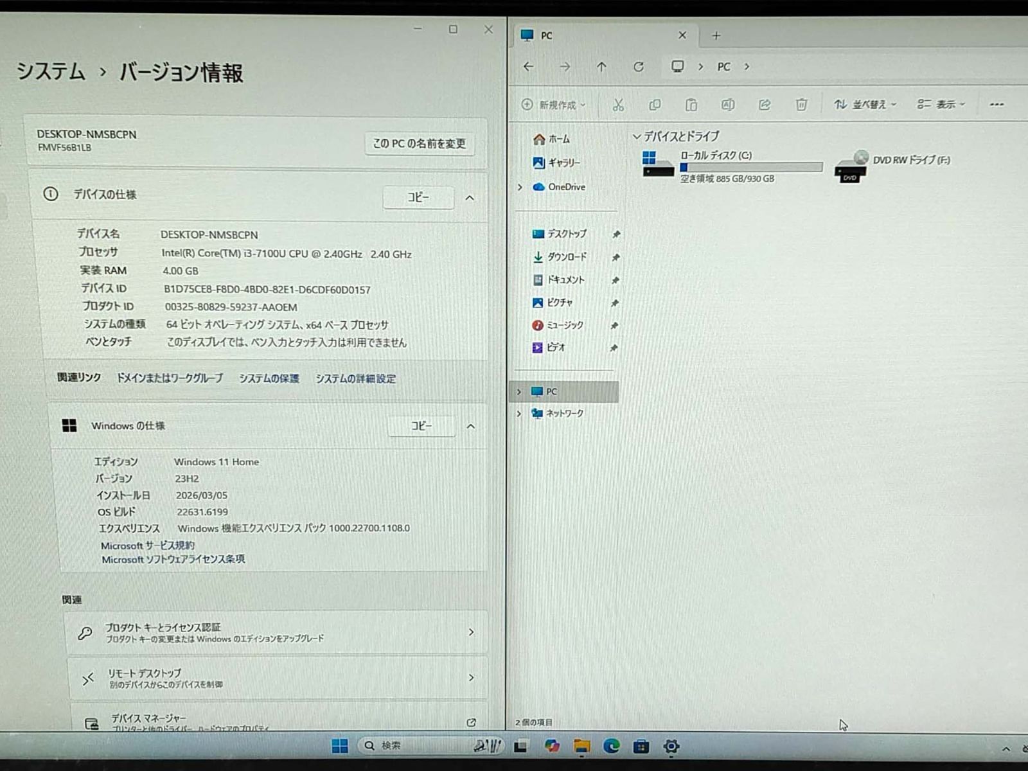Refresh the Explorer view
Image resolution: width=1028 pixels, height=771 pixels.
[638, 67]
